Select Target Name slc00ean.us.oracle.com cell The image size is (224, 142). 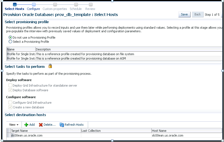point(46,135)
